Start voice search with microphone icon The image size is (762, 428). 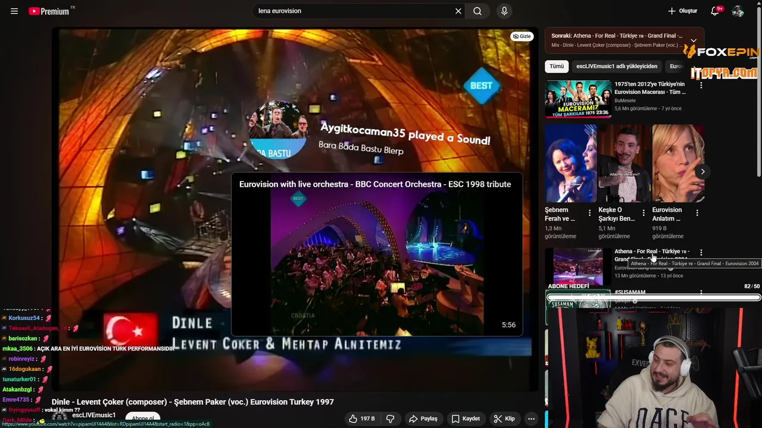click(x=504, y=11)
